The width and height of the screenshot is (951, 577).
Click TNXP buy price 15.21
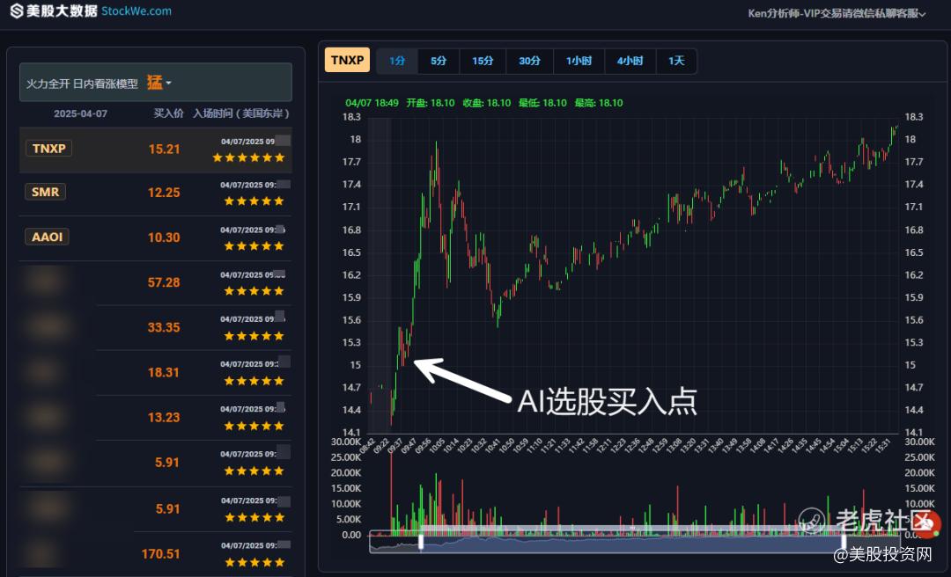coord(165,150)
